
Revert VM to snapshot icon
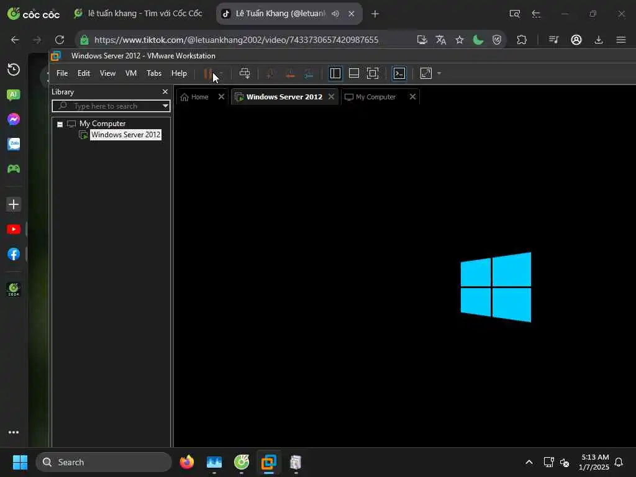point(290,73)
